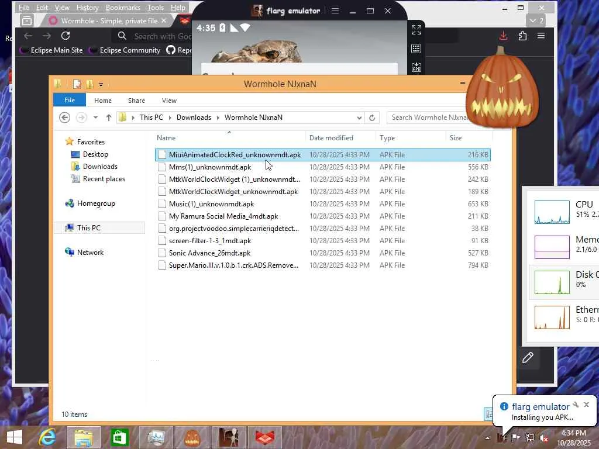Open the Eclipse Community bookmark

coord(125,50)
